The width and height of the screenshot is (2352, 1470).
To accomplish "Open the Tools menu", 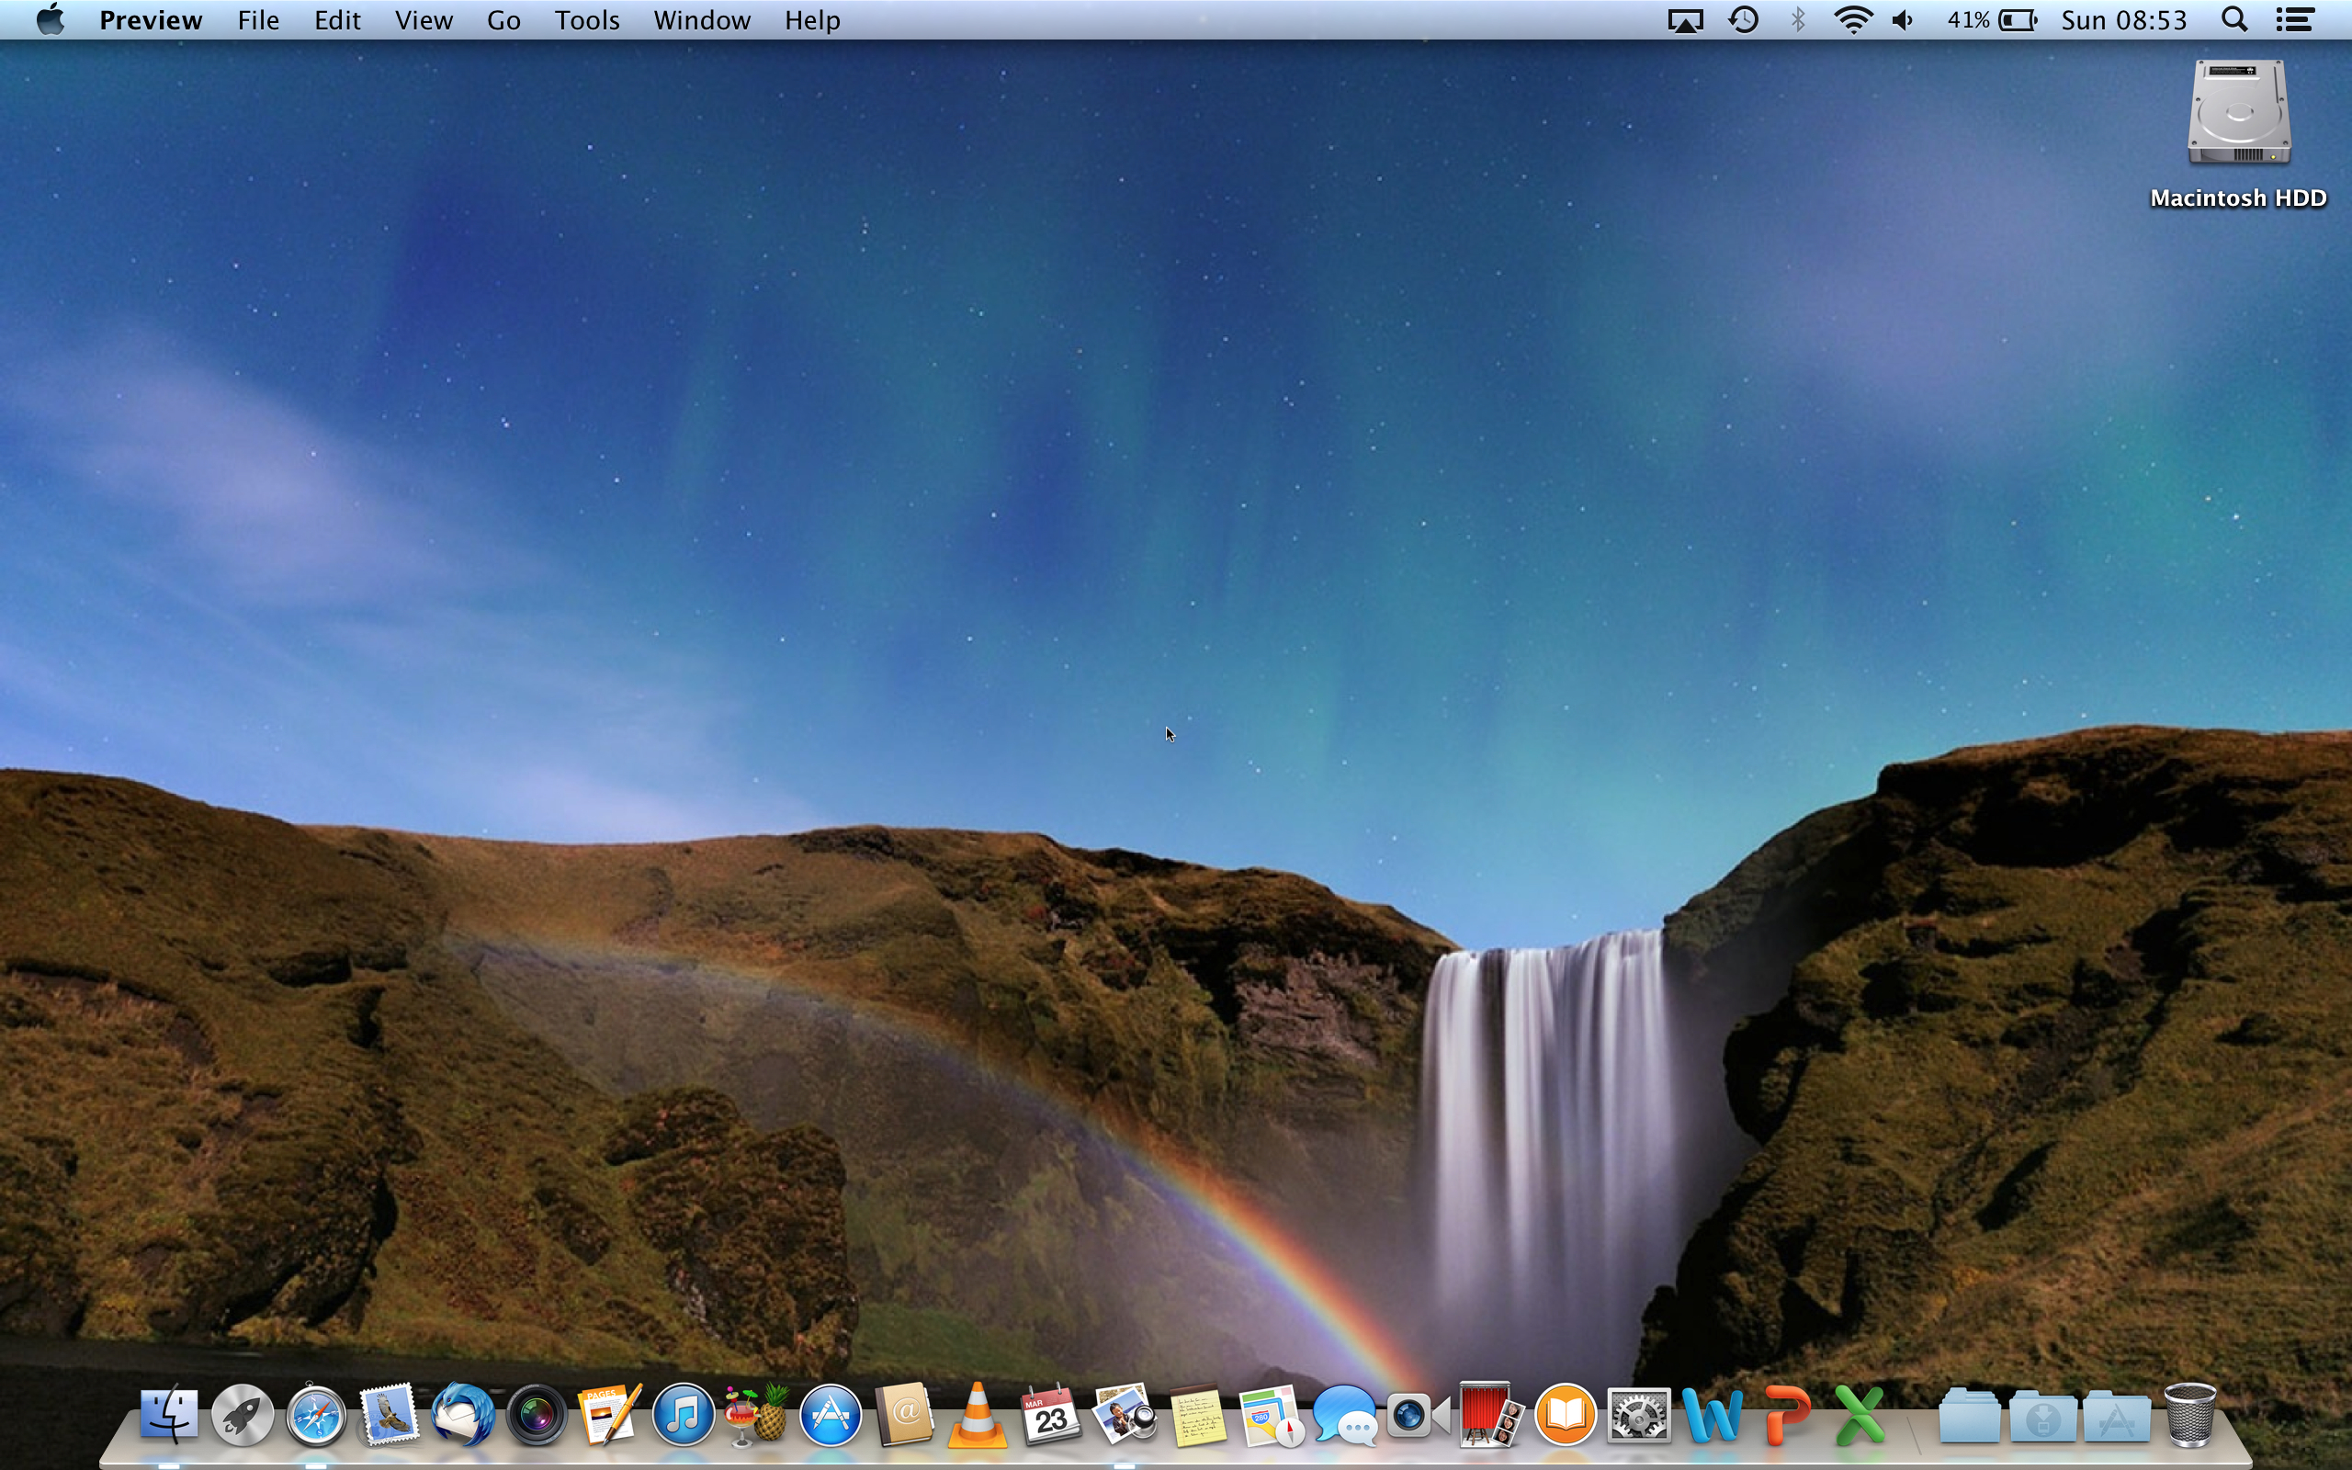I will (587, 19).
